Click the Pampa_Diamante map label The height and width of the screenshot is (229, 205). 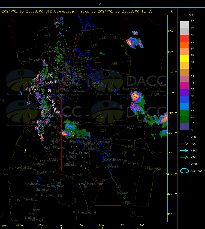pyautogui.click(x=53, y=148)
